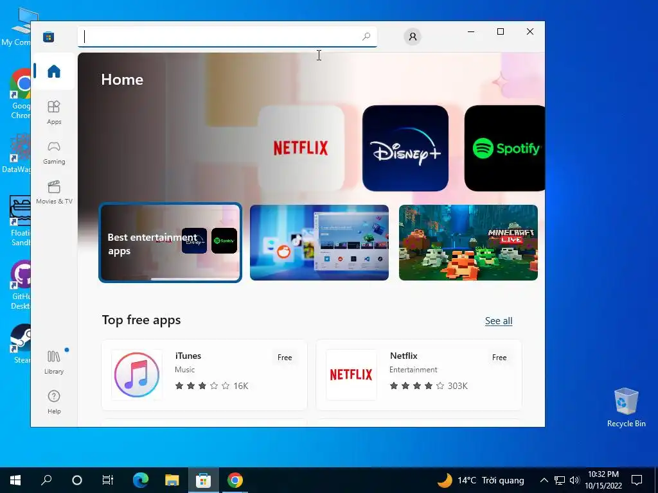Minimize the Microsoft Store window
658x493 pixels.
[x=471, y=31]
